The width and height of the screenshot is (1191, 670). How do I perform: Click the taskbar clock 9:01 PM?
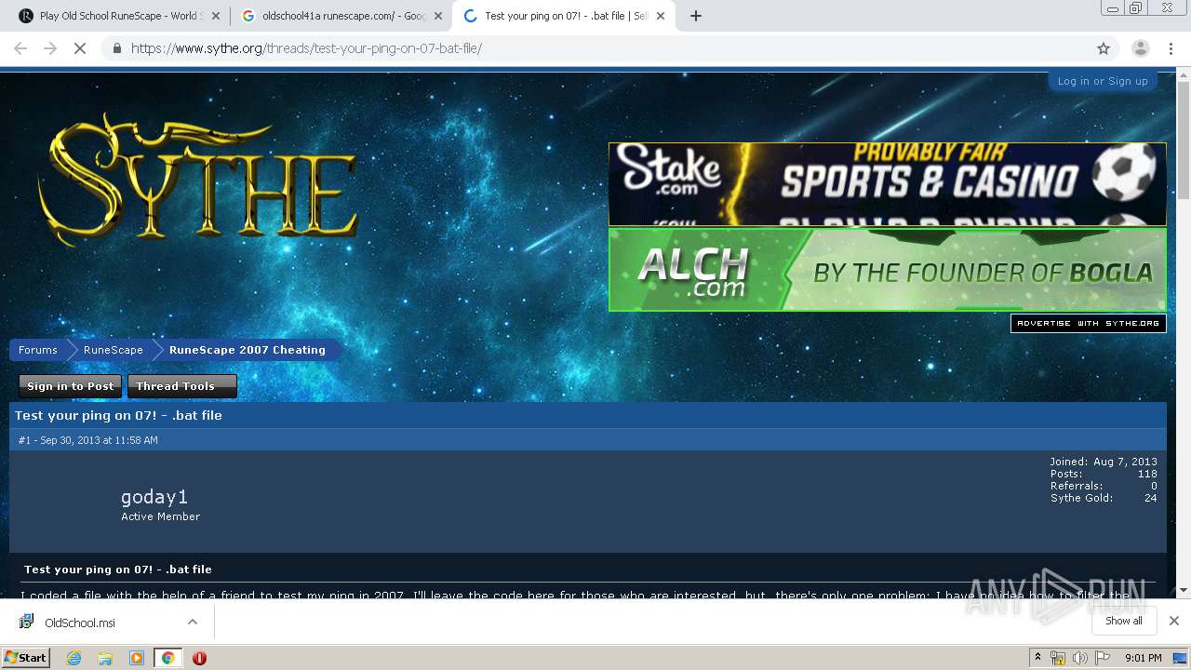(1143, 658)
